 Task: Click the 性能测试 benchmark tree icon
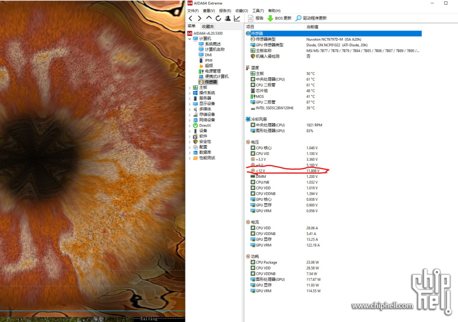[x=196, y=158]
